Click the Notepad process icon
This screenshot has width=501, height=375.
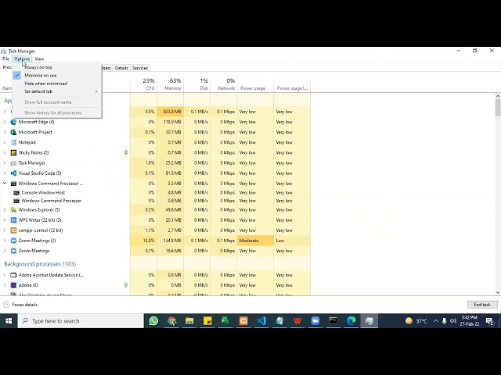coord(13,142)
